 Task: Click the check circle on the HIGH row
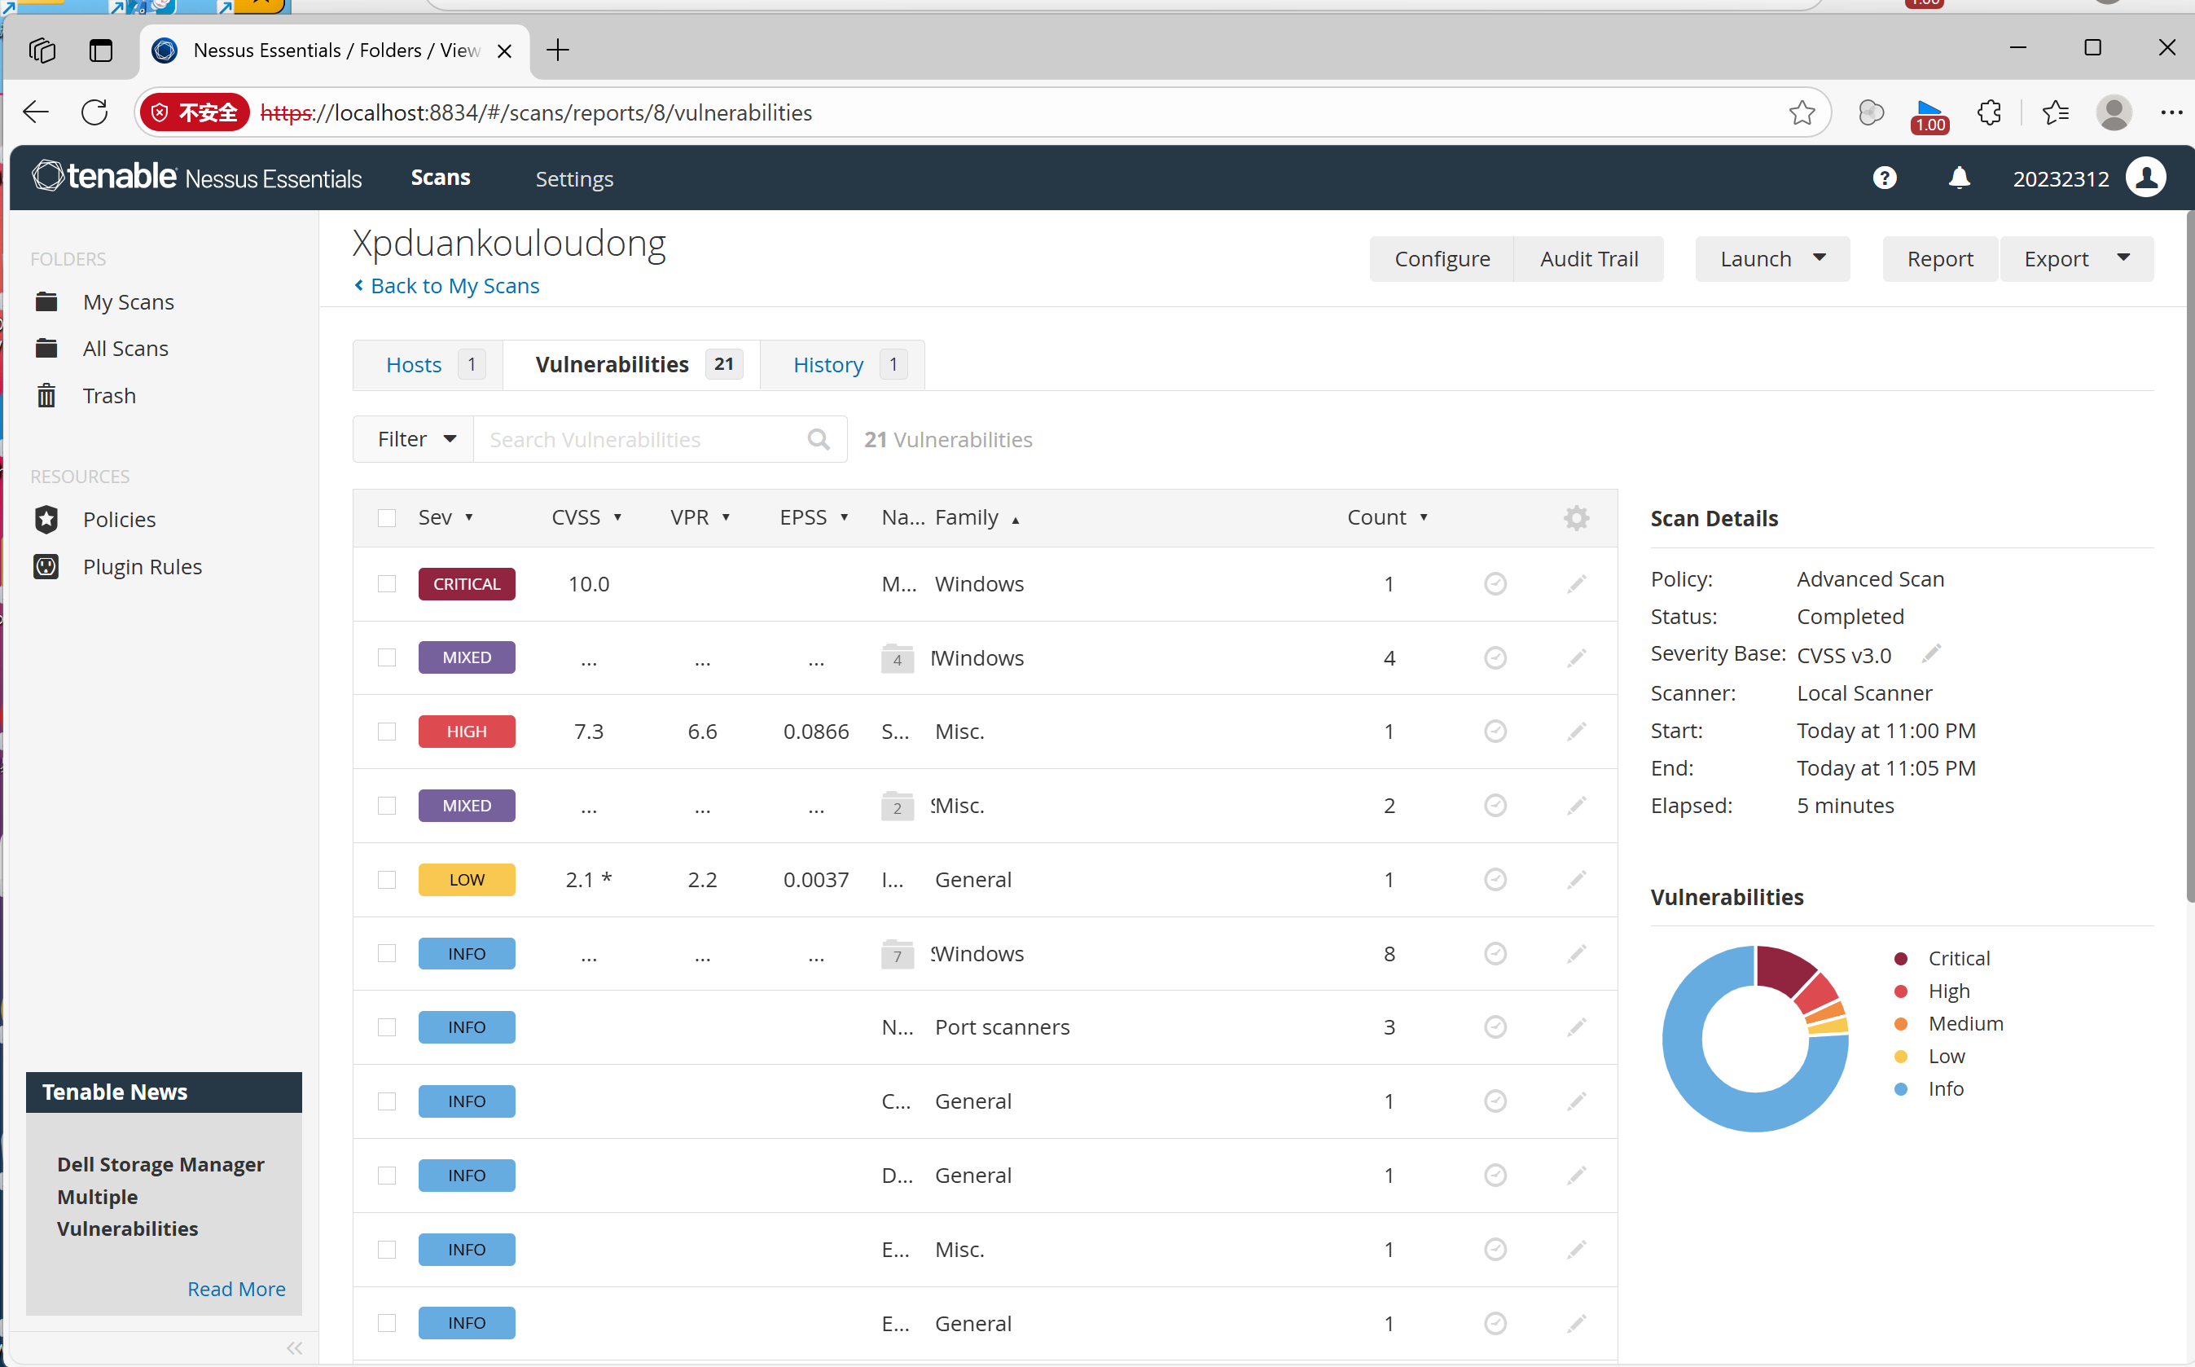coord(1495,732)
